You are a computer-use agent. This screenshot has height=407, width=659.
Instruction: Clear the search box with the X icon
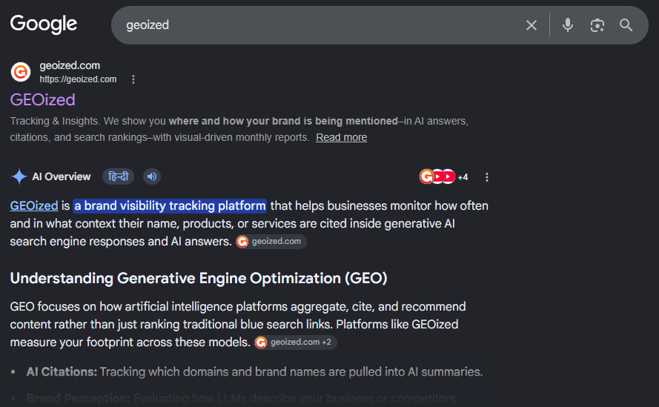[x=531, y=25]
